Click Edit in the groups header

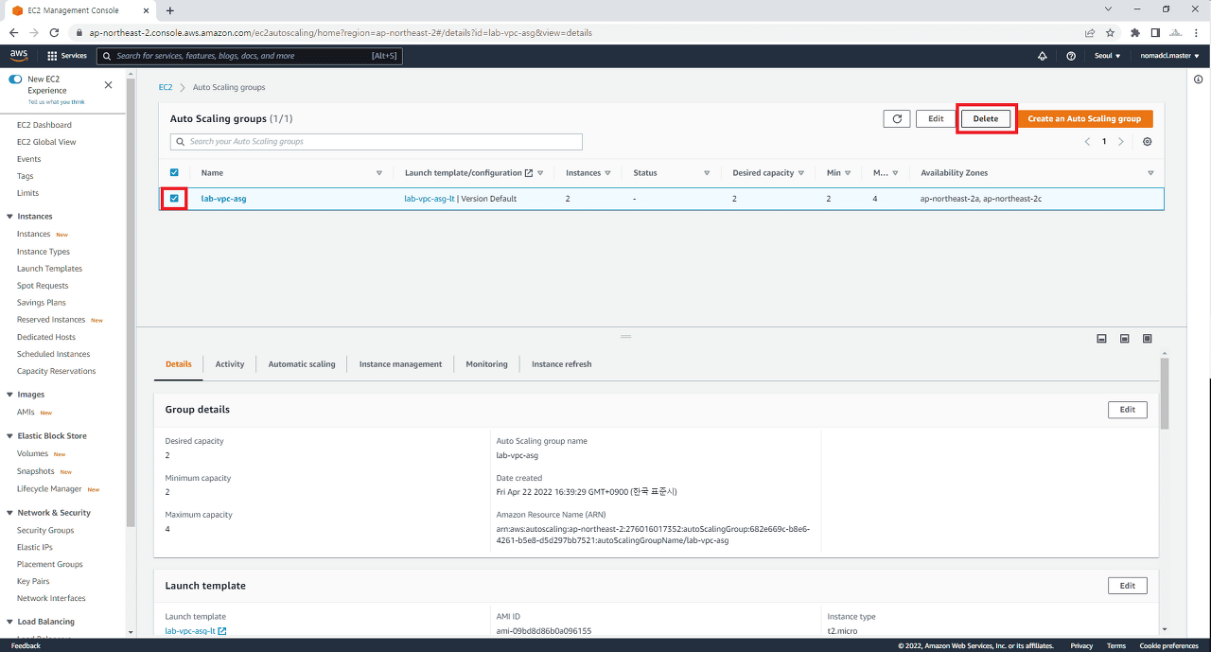(x=936, y=118)
